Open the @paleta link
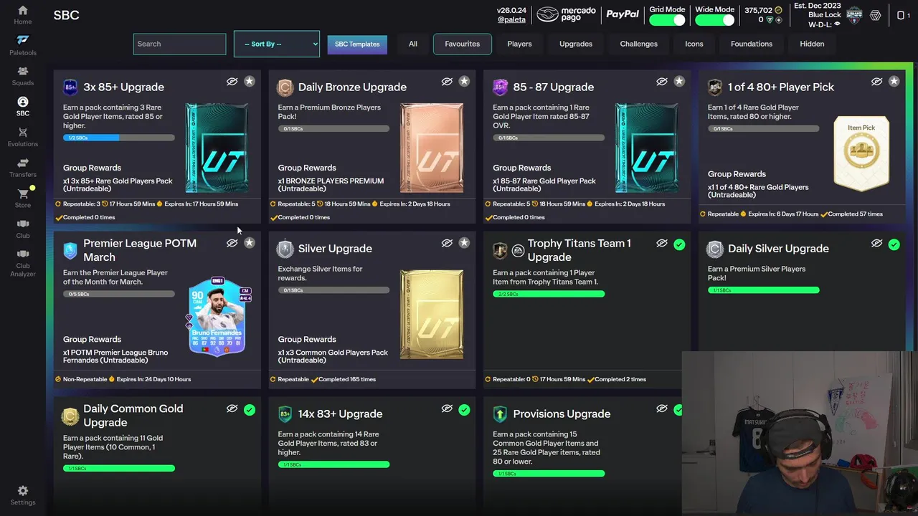This screenshot has width=918, height=516. pos(511,20)
